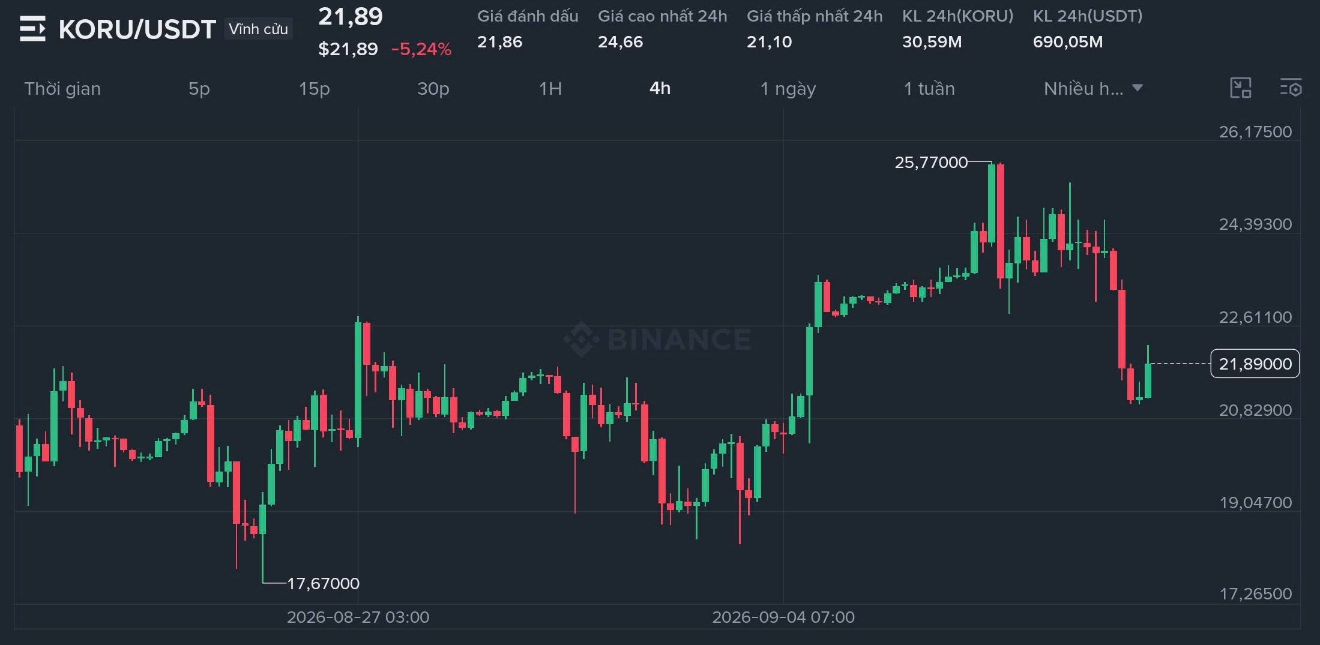
Task: Select the Thời gian chart view
Action: point(62,89)
